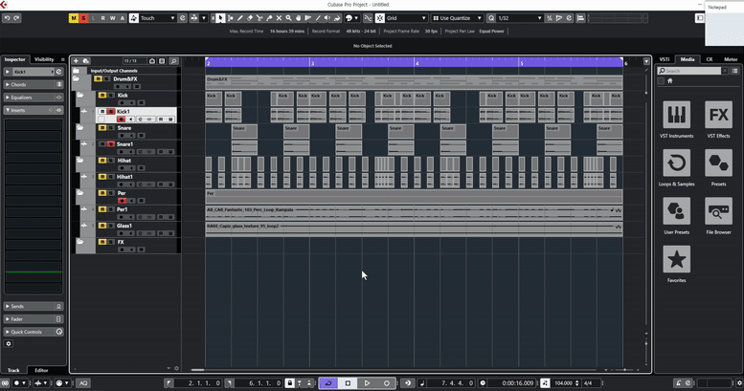
Task: Click the tempo value 104.000 field
Action: (563, 383)
